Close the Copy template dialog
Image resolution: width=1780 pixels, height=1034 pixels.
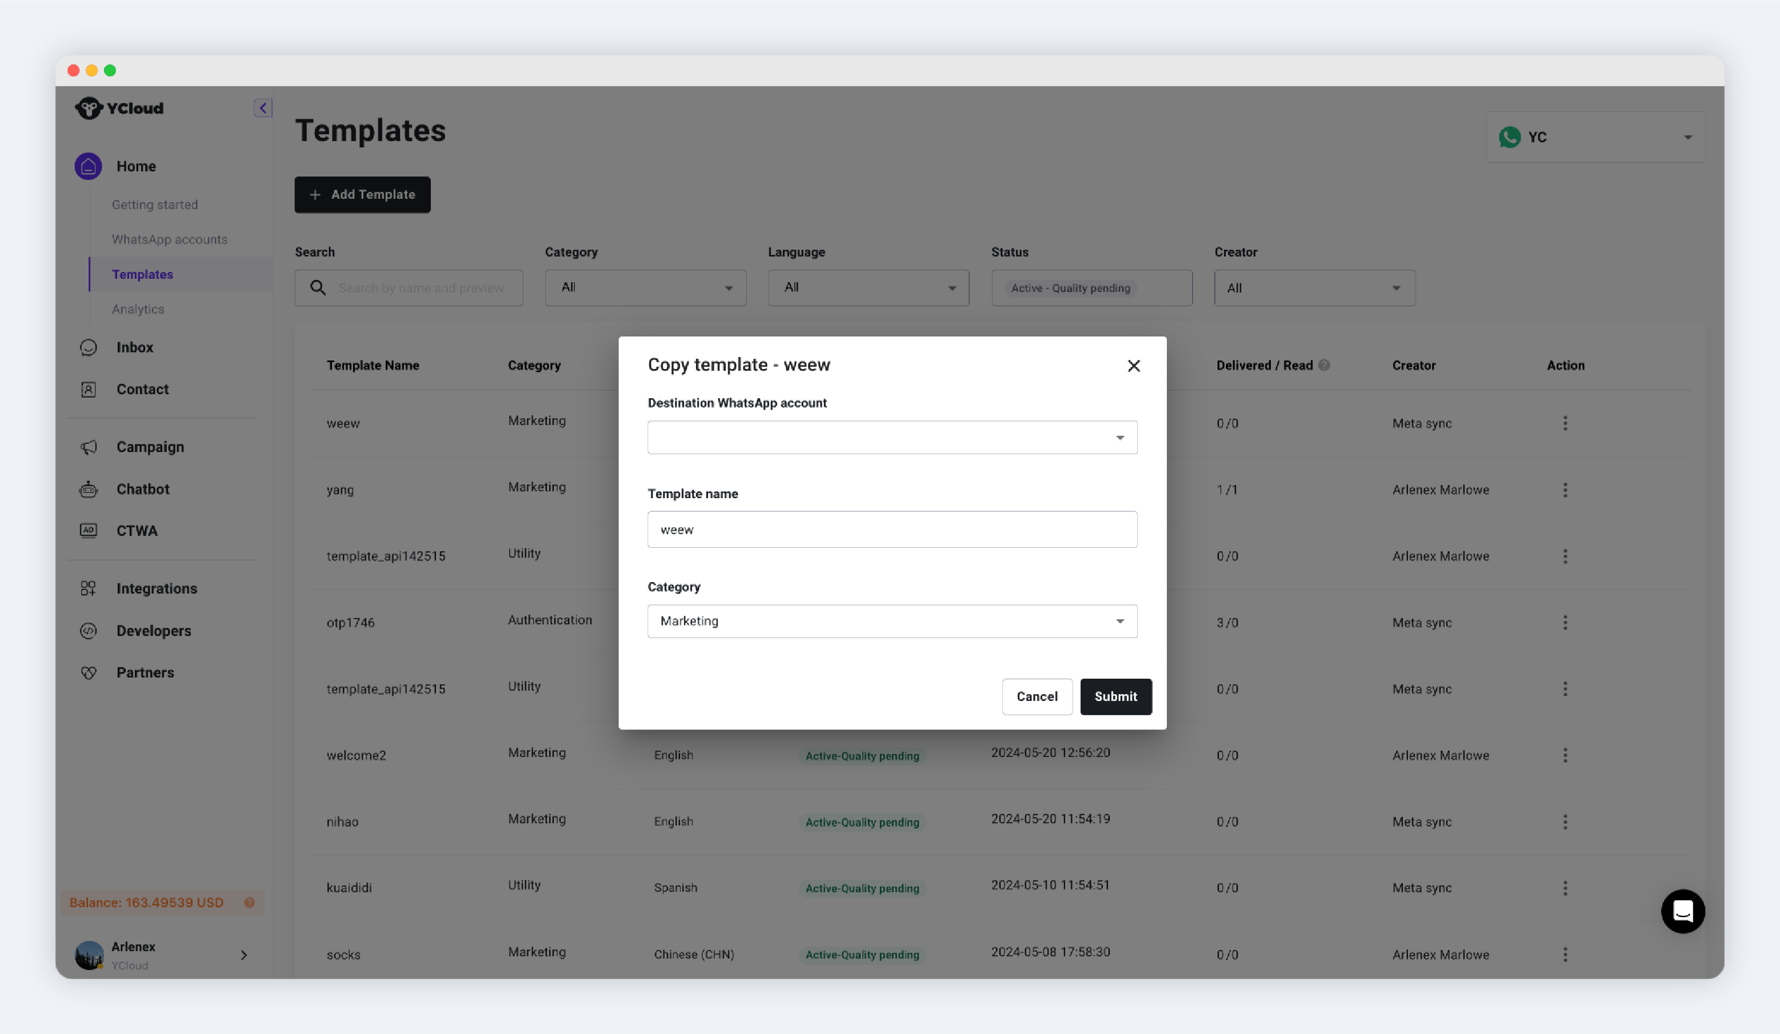point(1133,366)
